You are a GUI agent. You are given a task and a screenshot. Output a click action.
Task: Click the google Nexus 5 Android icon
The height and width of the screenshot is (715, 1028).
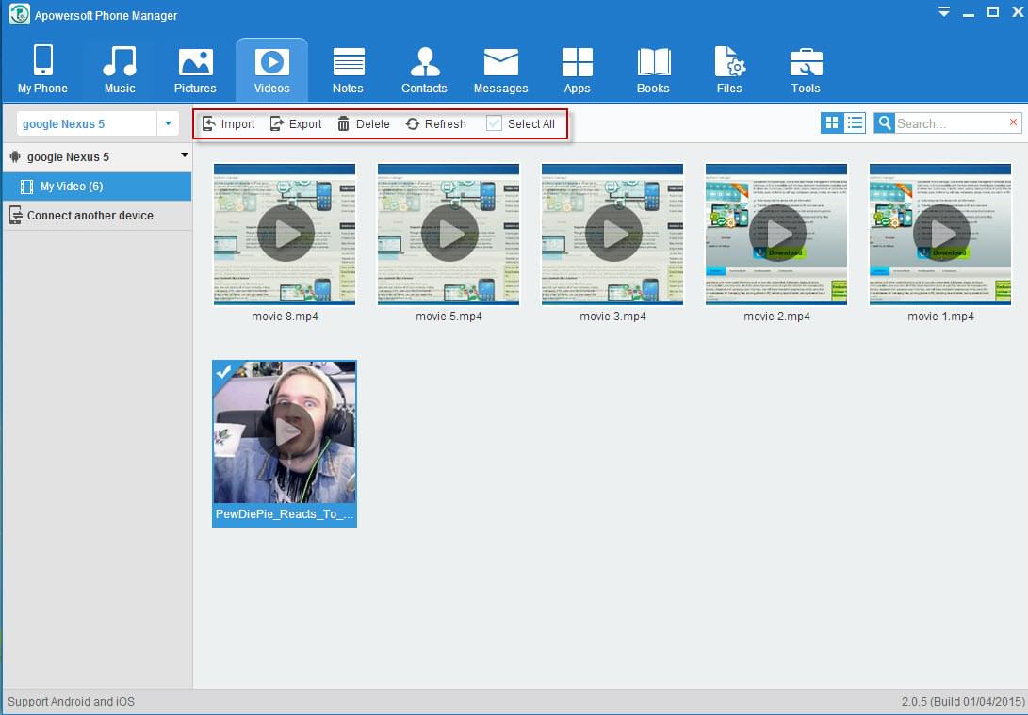click(14, 156)
